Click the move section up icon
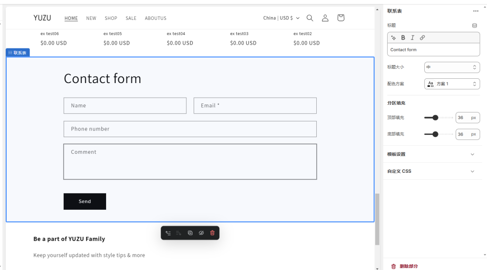The height and width of the screenshot is (270, 487). point(168,233)
